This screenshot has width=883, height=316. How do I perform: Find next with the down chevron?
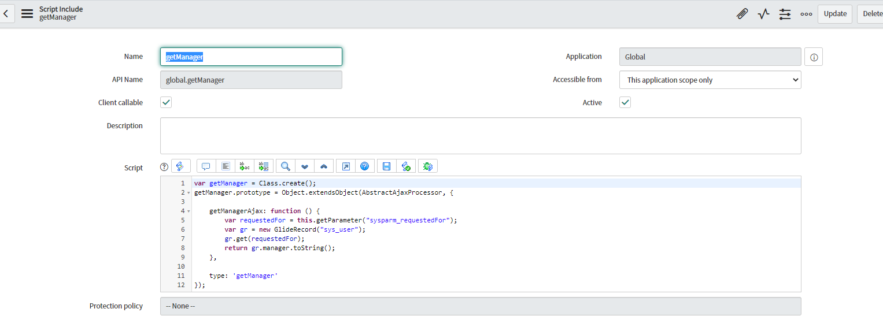pyautogui.click(x=305, y=166)
